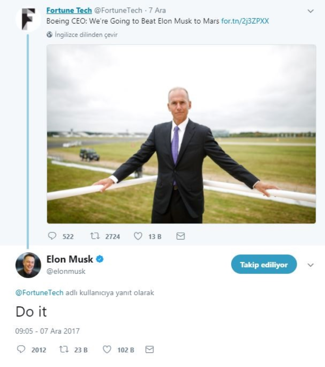Like the Fortune Tech tweet

(x=138, y=236)
